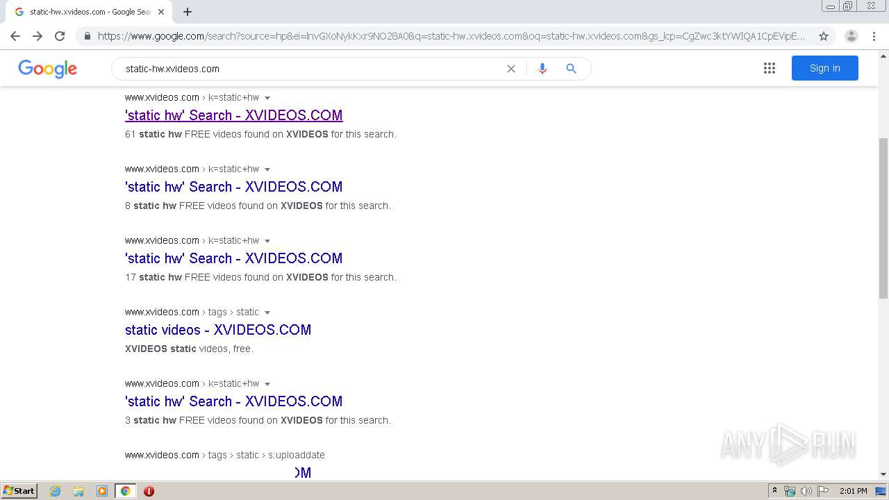889x500 pixels.
Task: Open the result with 61 static hw videos
Action: click(x=234, y=115)
